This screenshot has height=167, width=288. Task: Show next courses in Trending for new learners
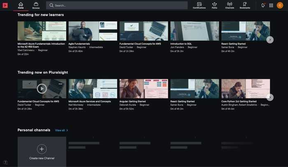[270, 39]
